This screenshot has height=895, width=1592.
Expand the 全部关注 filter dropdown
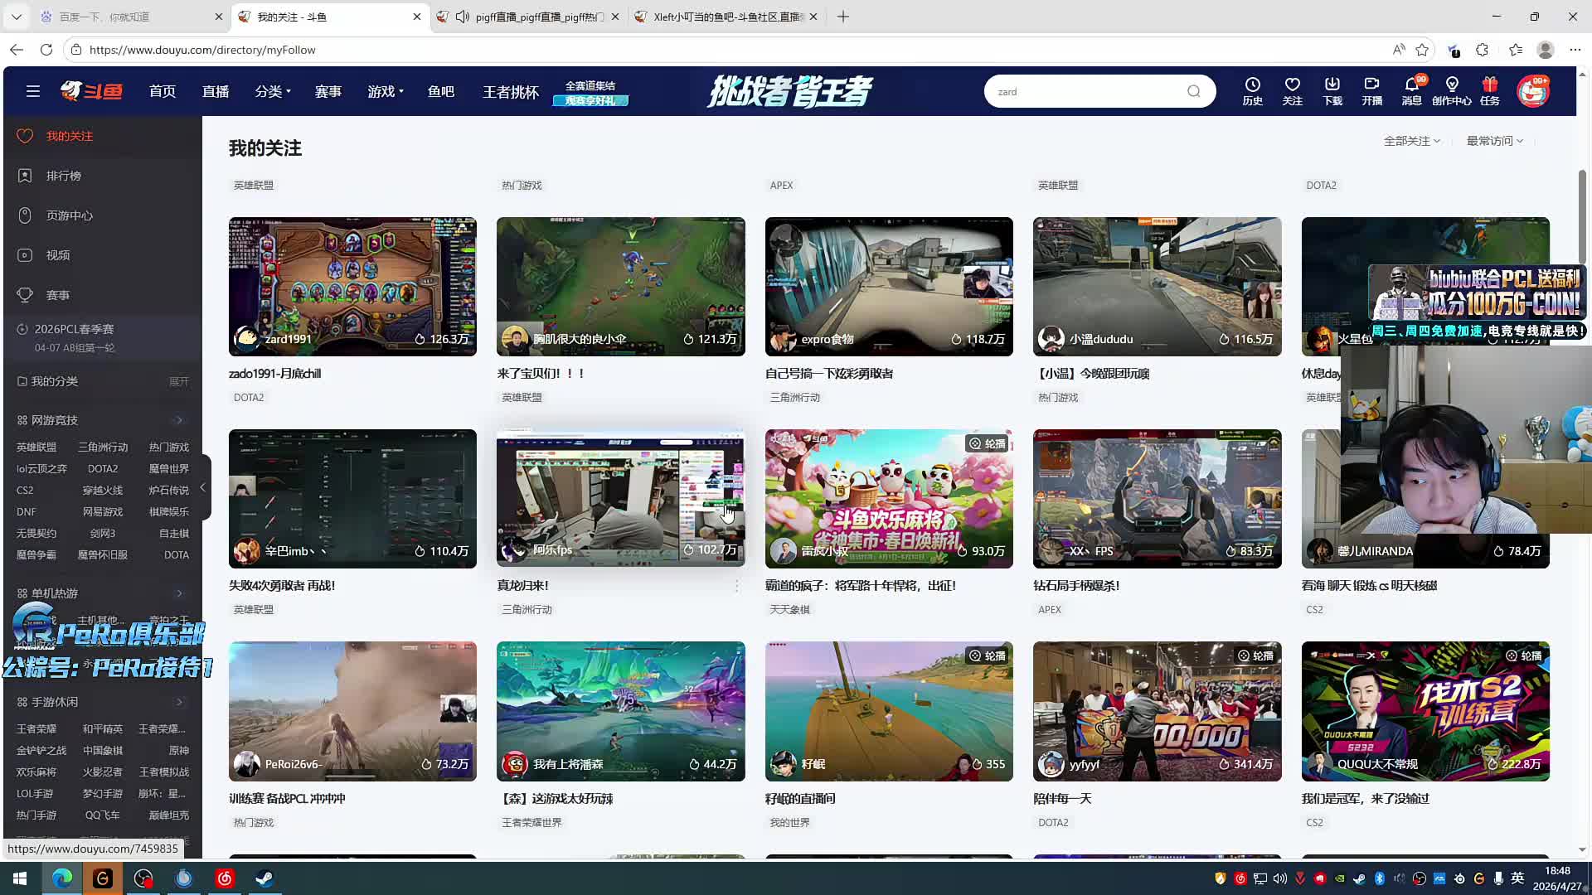1411,141
